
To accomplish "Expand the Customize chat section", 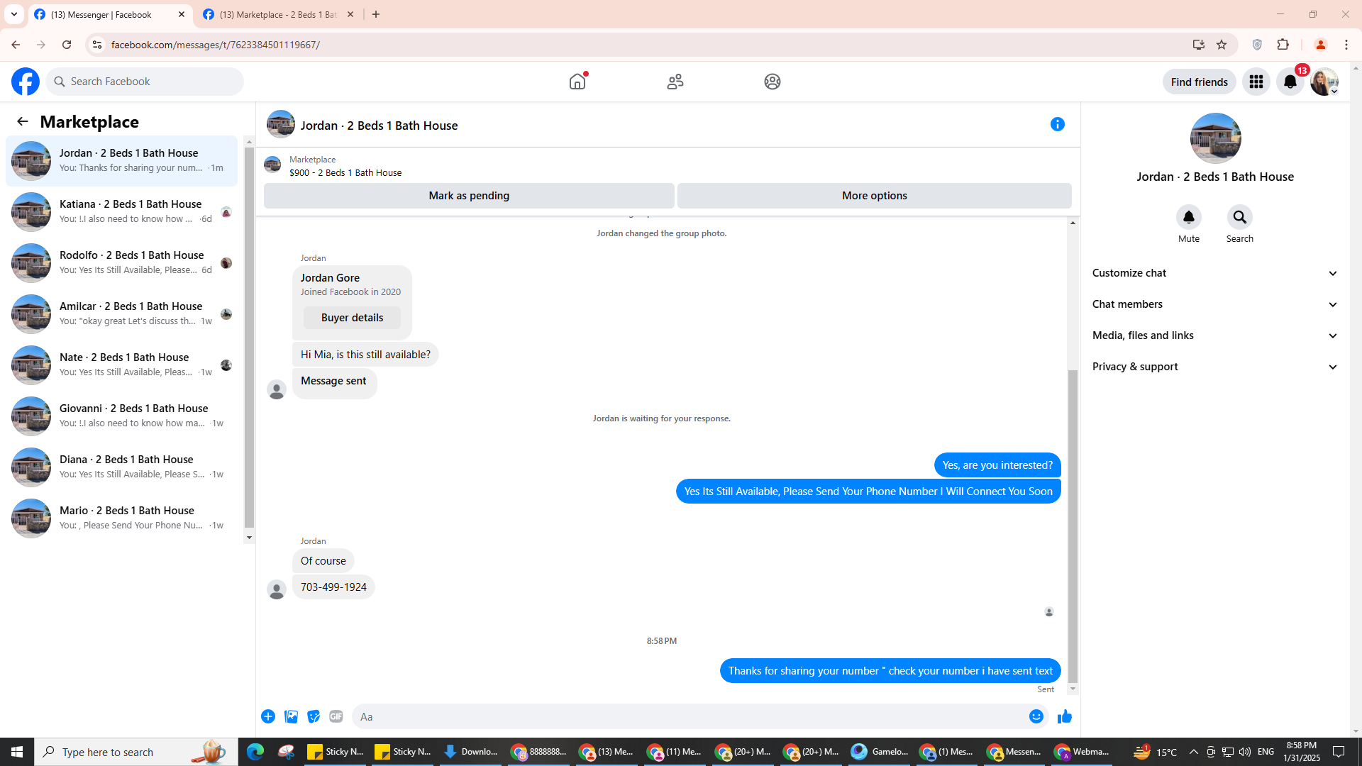I will tap(1215, 273).
